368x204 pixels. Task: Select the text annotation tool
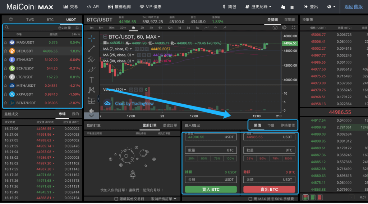point(92,80)
